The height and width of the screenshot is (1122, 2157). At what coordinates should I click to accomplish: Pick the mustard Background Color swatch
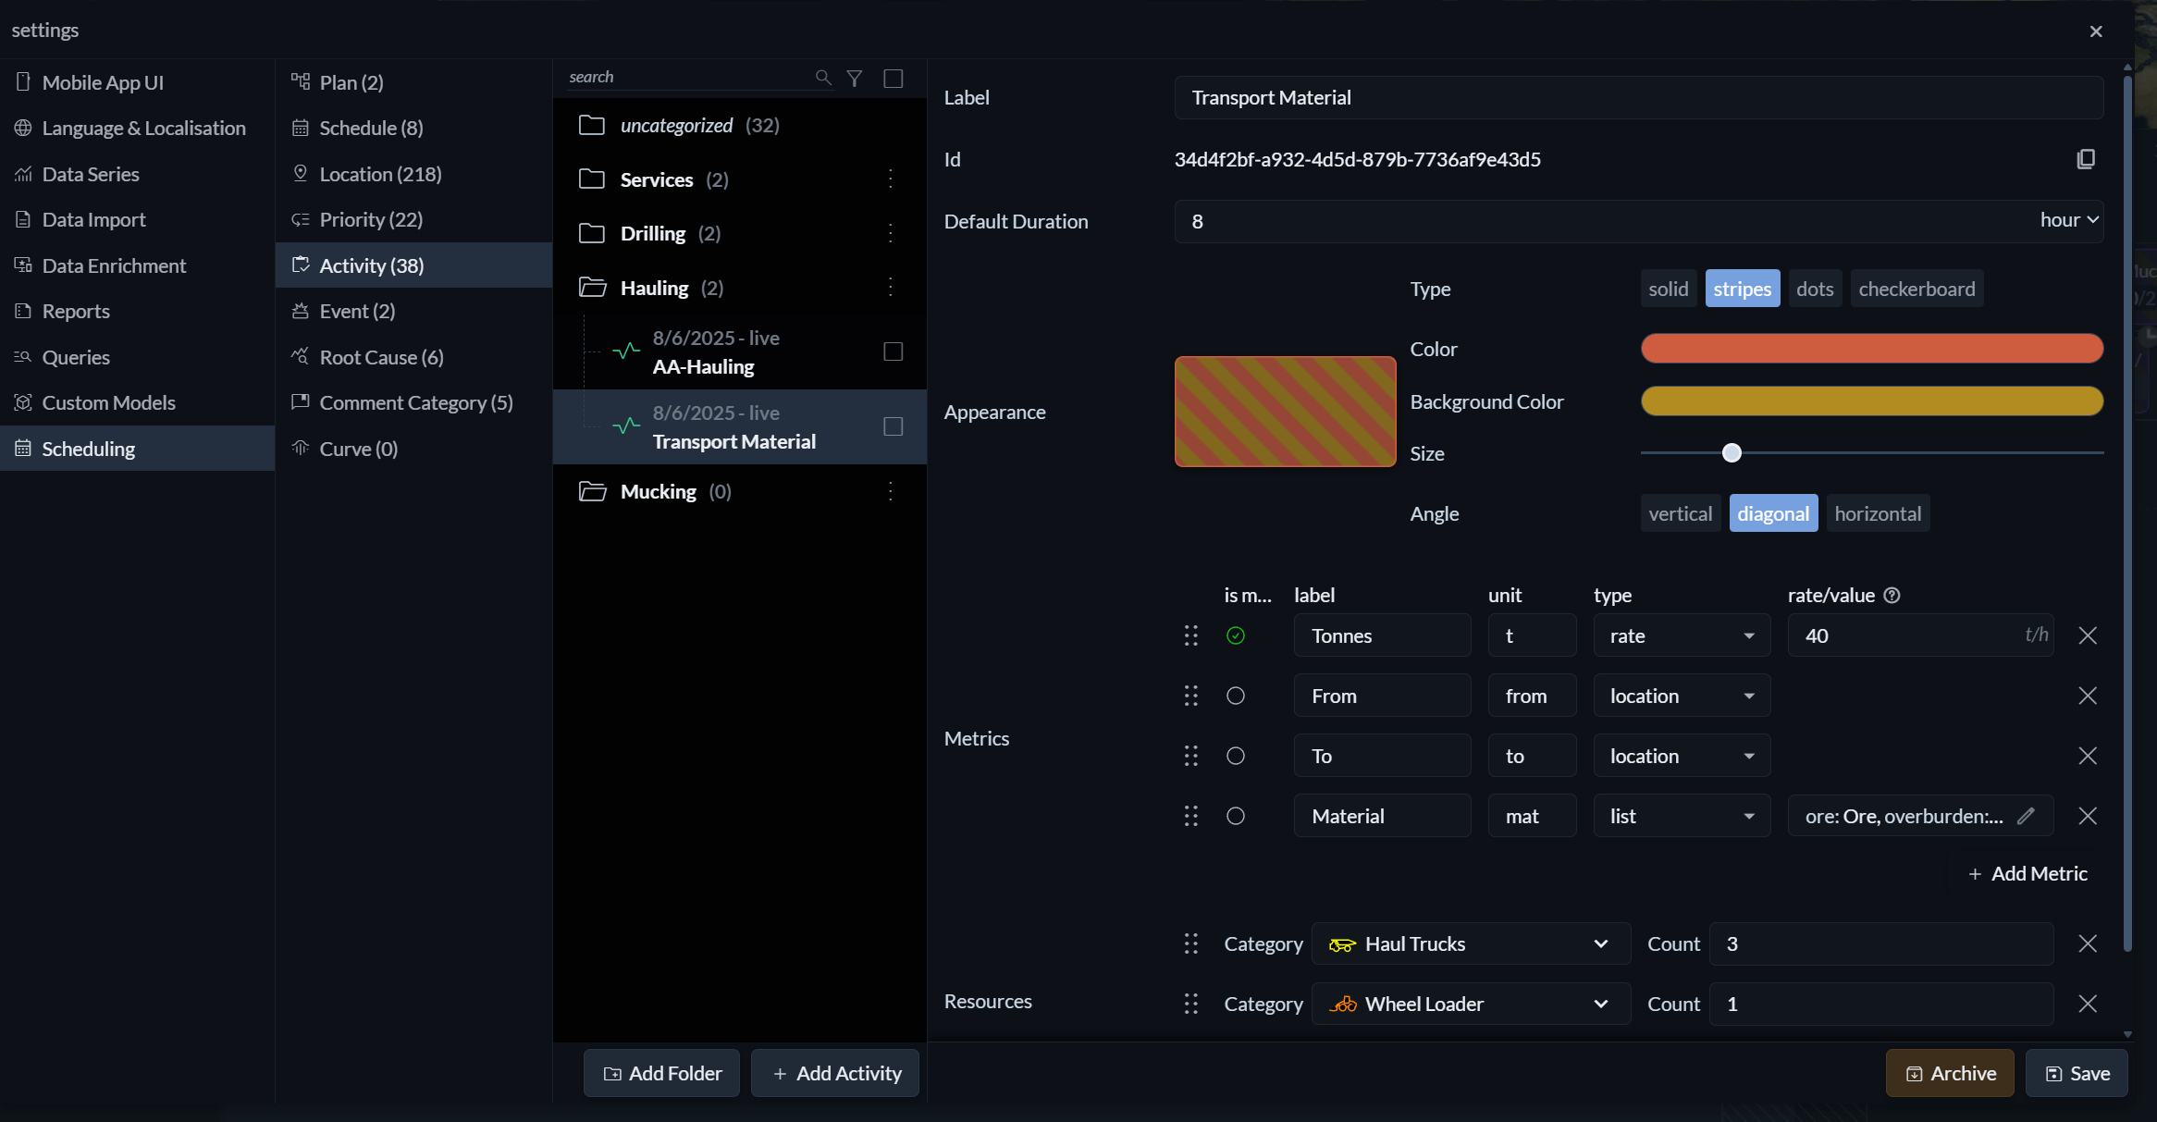1872,401
